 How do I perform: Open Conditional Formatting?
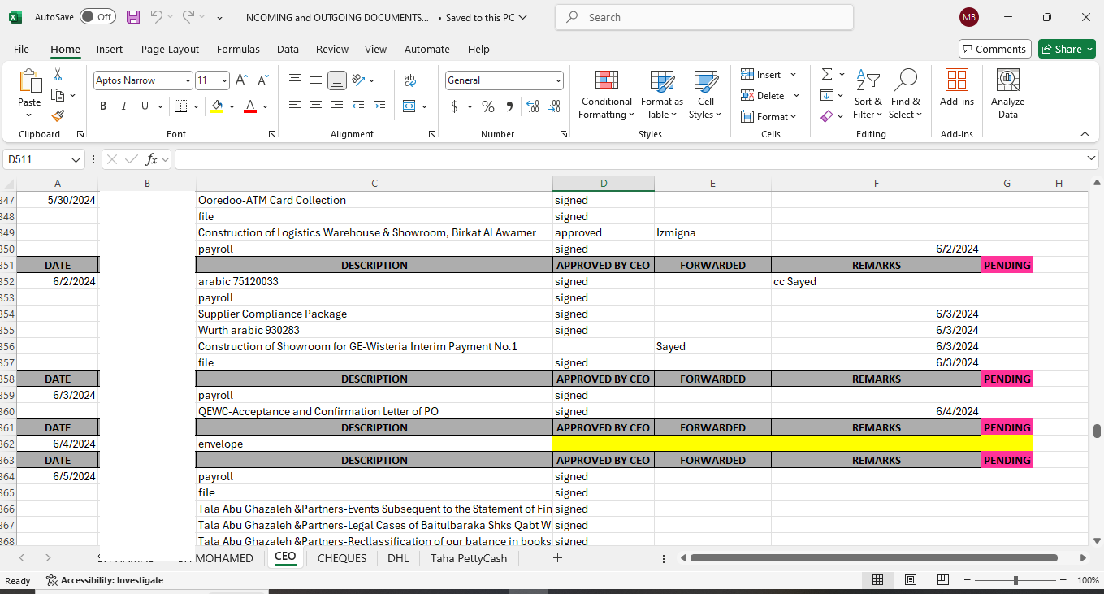pos(606,95)
